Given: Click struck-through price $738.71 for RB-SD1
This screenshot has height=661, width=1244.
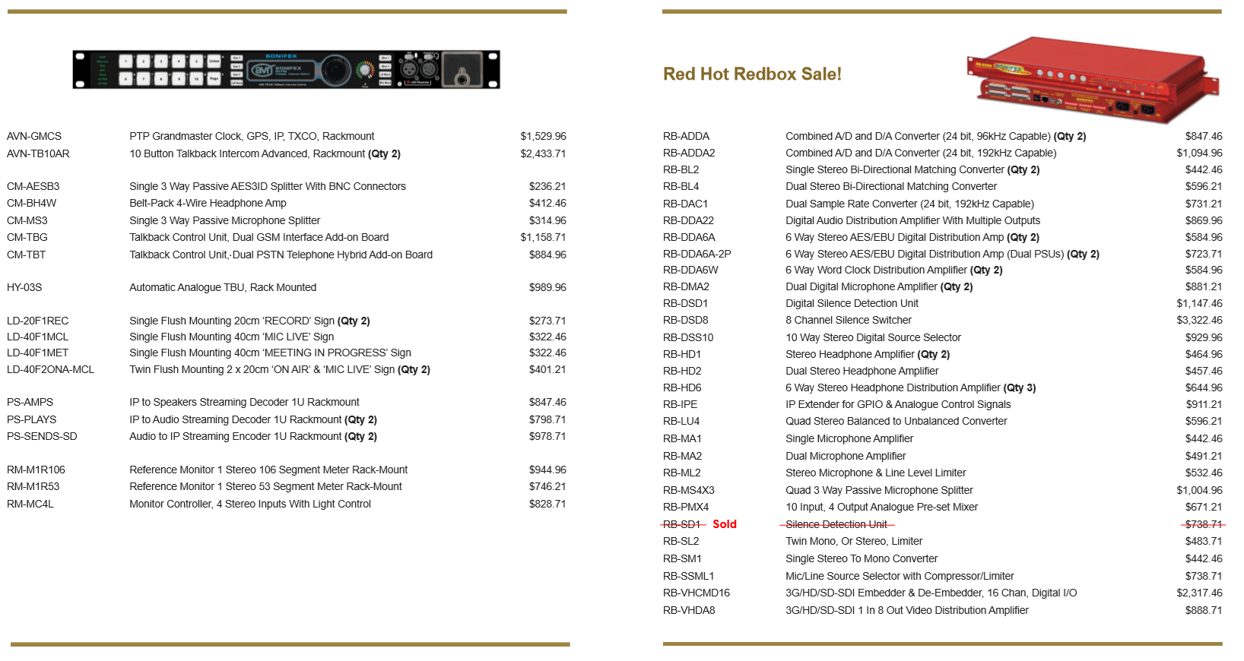Looking at the screenshot, I should pos(1204,524).
